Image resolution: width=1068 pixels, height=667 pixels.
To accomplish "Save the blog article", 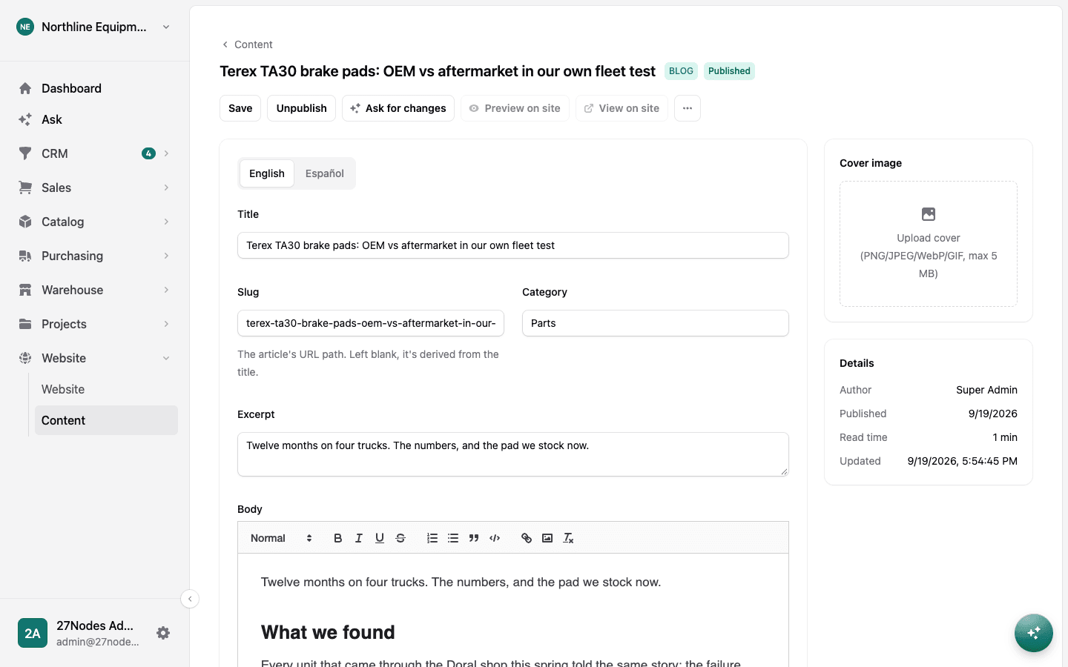I will tap(240, 108).
